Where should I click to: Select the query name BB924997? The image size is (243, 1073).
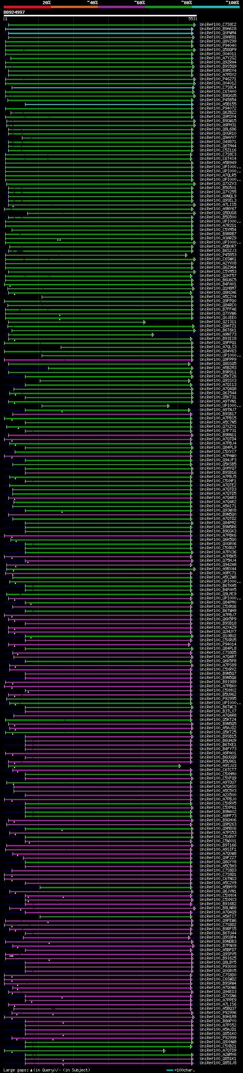click(14, 13)
